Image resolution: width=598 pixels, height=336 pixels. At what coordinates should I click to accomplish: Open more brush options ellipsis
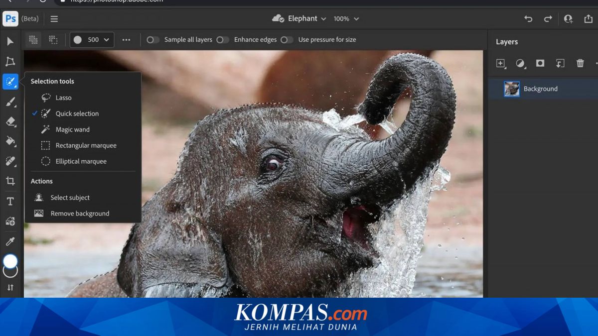point(126,40)
